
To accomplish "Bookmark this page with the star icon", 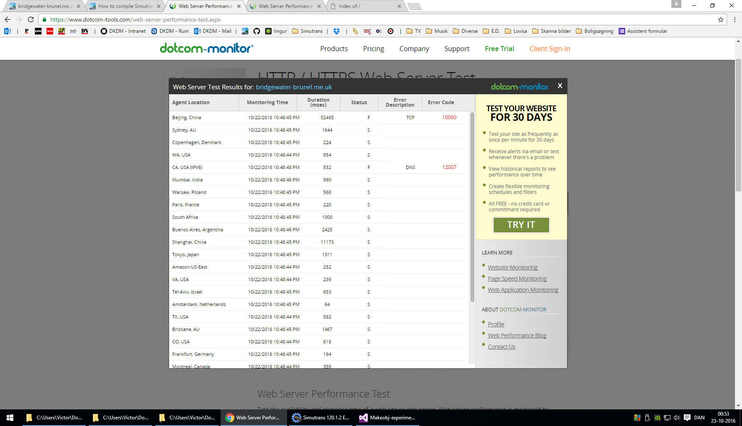I will pos(721,20).
